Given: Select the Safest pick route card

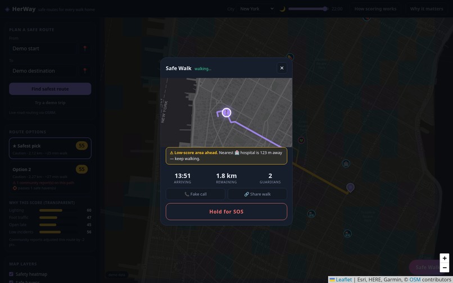Looking at the screenshot, I should click(x=50, y=148).
